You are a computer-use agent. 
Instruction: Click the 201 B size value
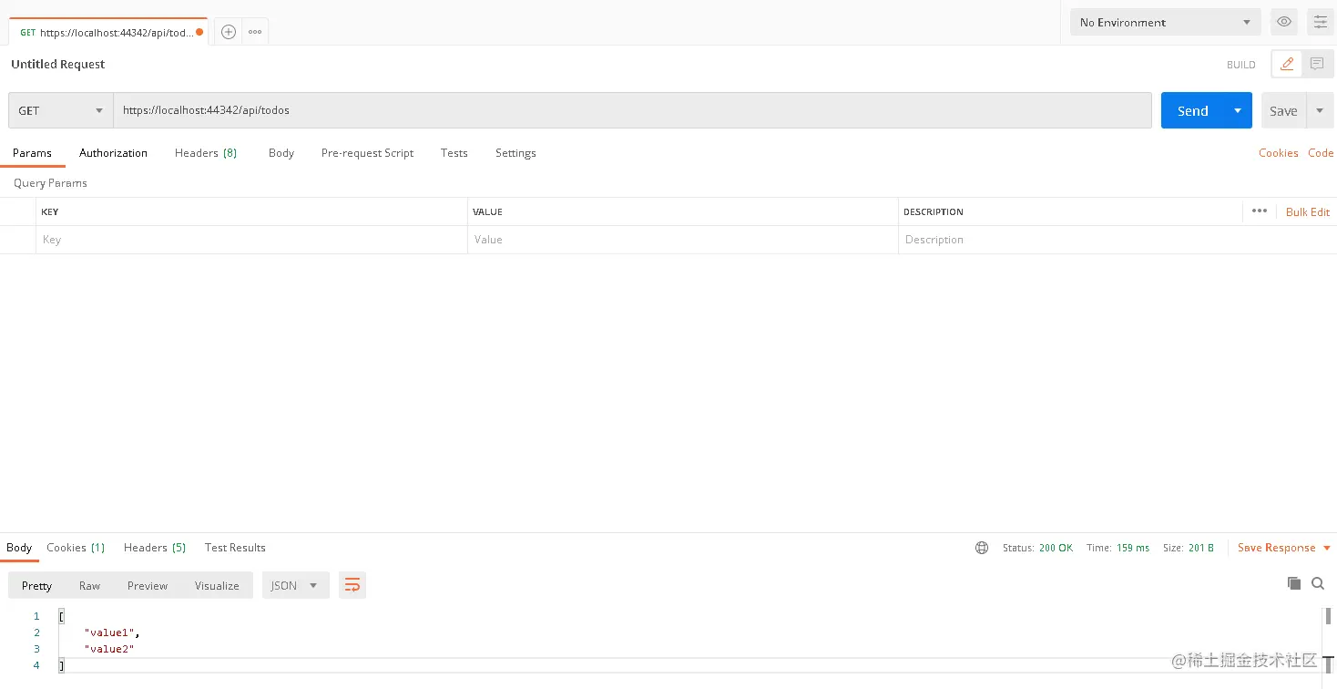pos(1201,548)
